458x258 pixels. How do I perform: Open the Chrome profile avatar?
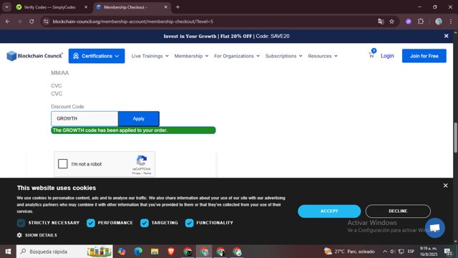point(439,21)
